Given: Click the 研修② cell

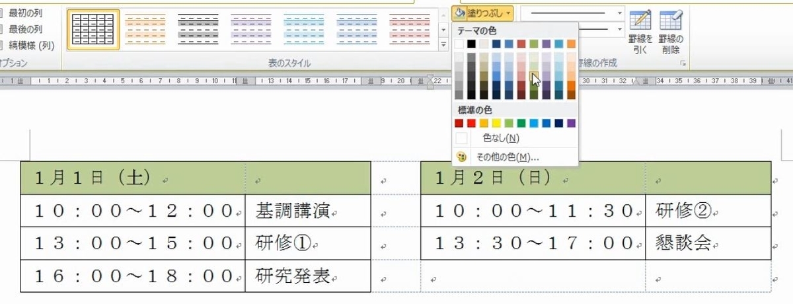Looking at the screenshot, I should coord(708,211).
